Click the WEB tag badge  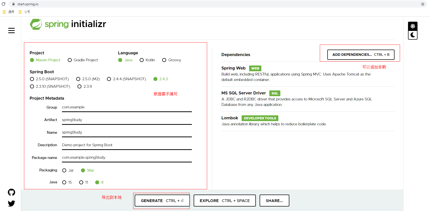tap(255, 68)
